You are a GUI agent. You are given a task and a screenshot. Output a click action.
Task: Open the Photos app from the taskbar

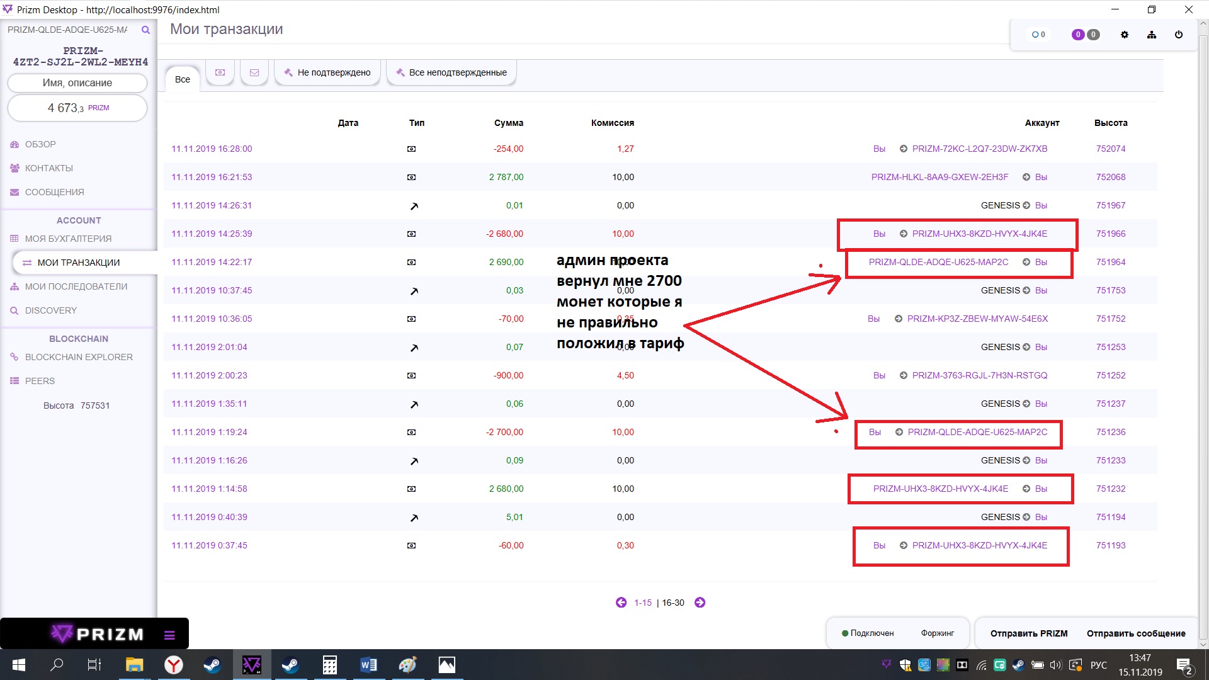click(x=446, y=665)
